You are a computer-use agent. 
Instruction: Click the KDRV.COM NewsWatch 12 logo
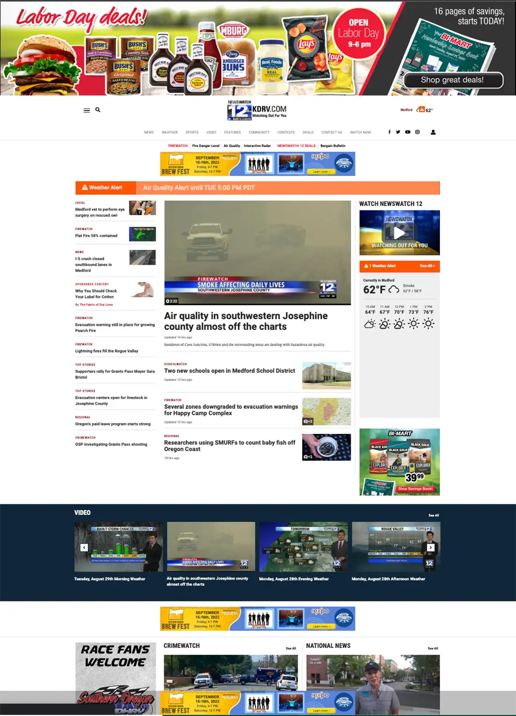click(x=257, y=111)
